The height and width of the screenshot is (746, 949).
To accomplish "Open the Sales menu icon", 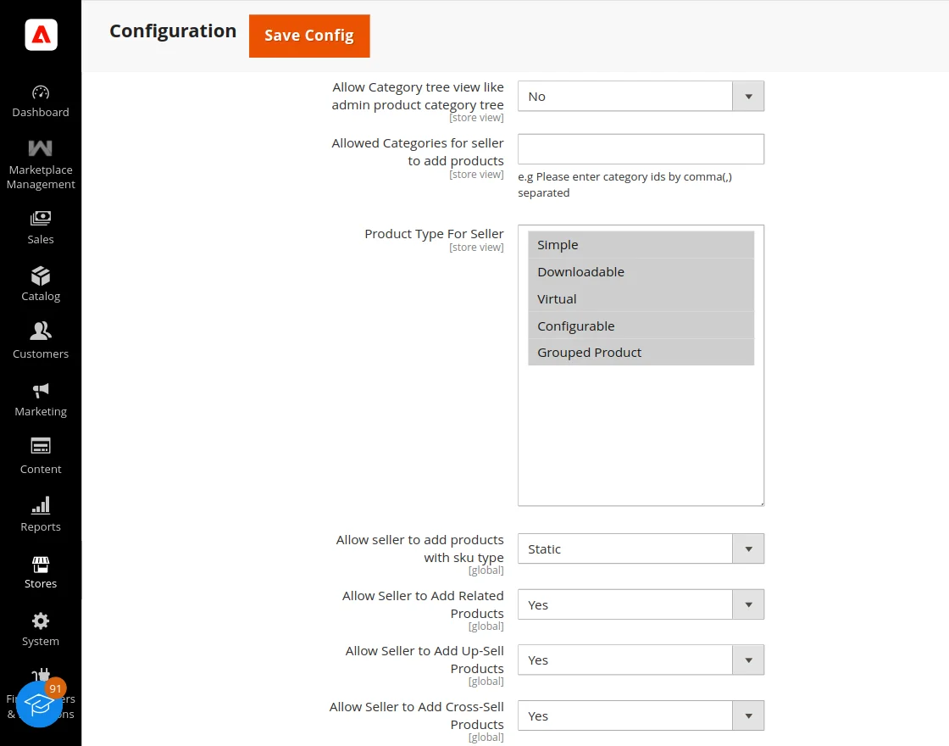I will (x=41, y=219).
